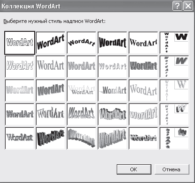
Task: Select the plain outlined WordArt style with black selection border
Action: pos(20,43)
